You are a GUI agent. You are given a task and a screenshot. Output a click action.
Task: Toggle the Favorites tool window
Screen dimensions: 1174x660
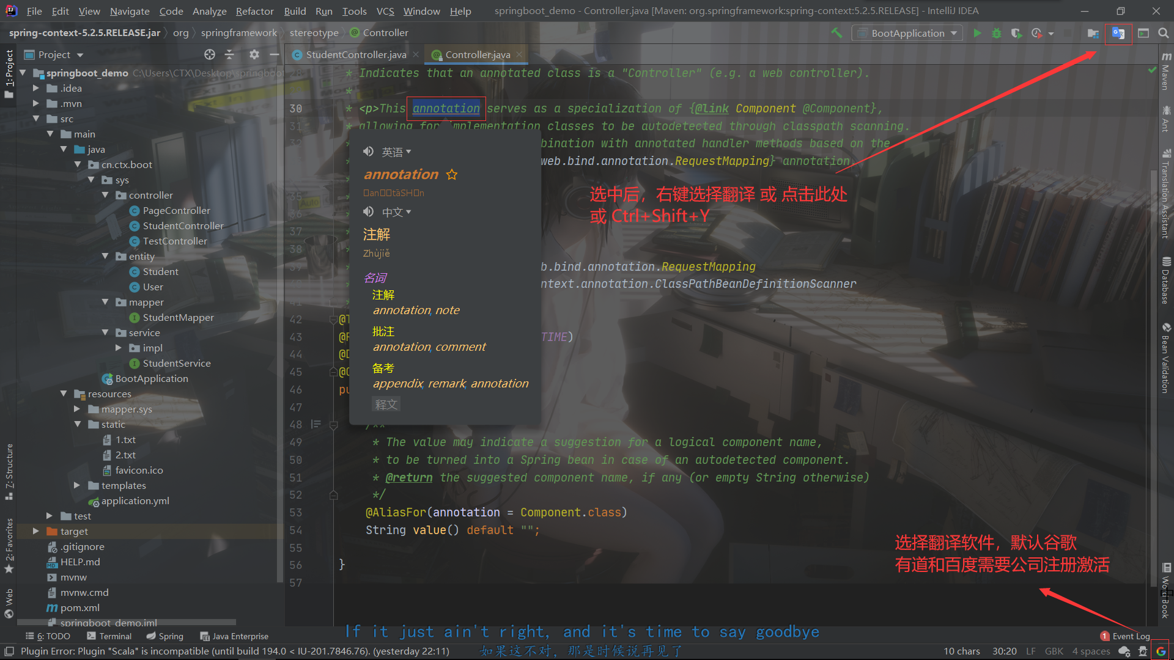[x=9, y=545]
